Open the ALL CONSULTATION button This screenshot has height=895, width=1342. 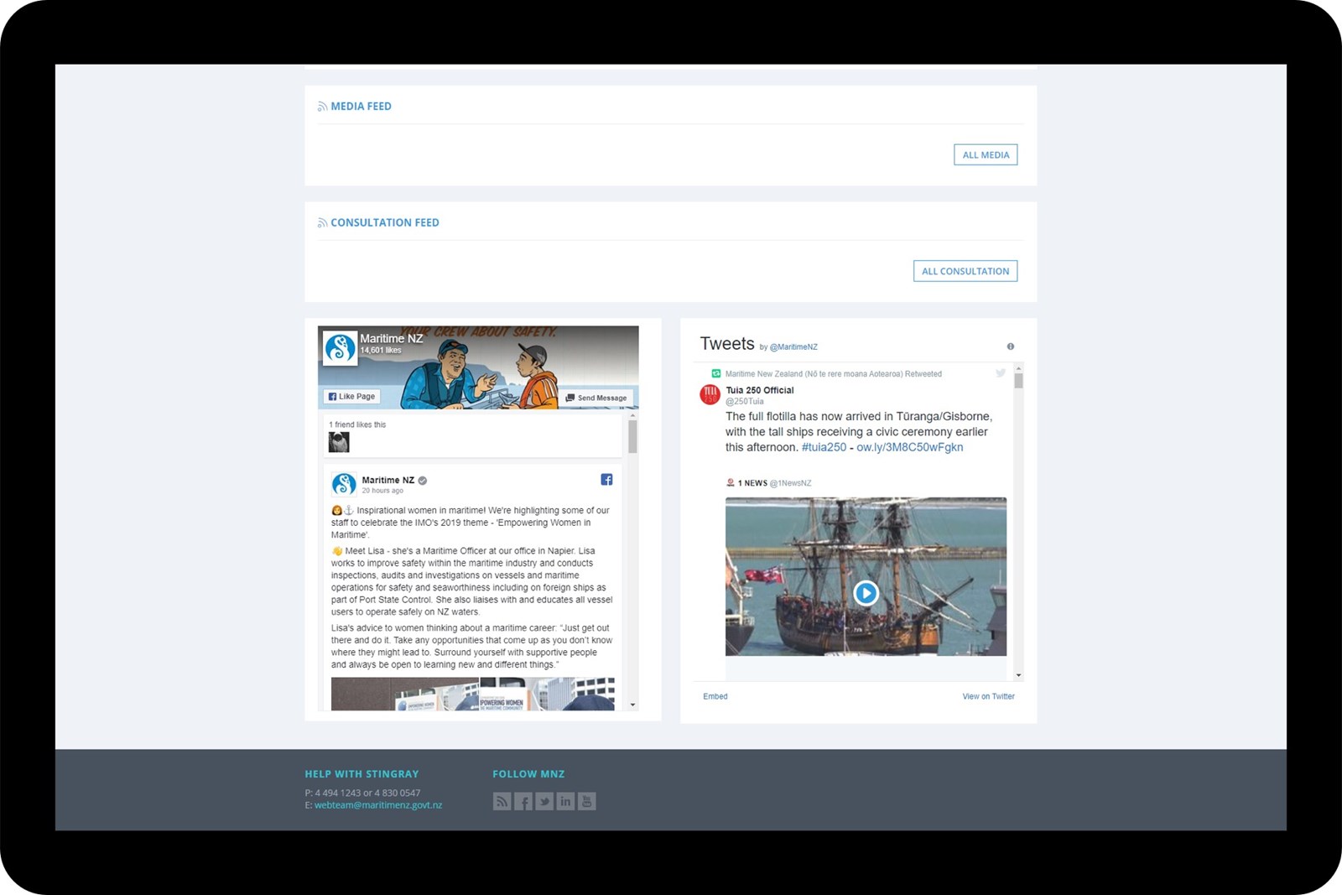[965, 271]
